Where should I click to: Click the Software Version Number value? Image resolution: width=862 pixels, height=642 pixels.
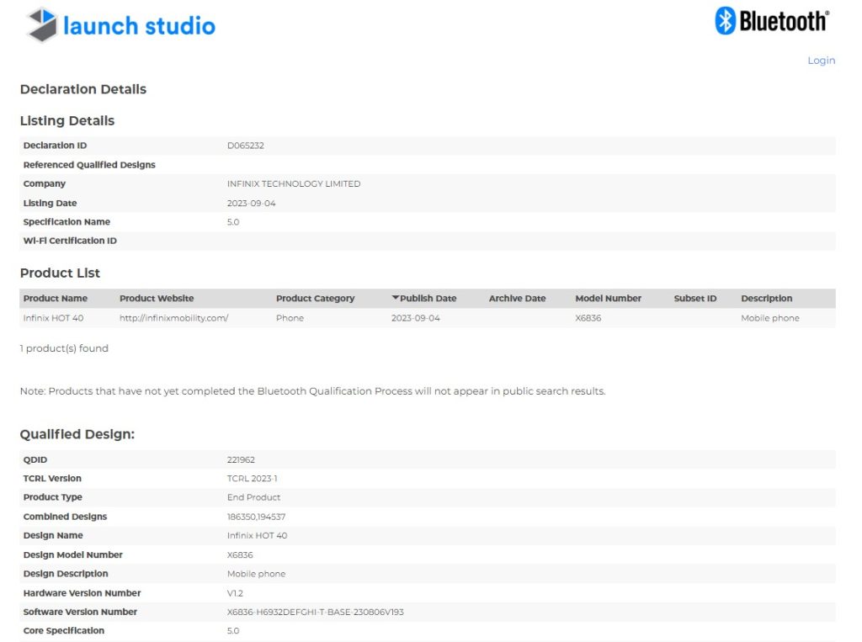pos(315,612)
